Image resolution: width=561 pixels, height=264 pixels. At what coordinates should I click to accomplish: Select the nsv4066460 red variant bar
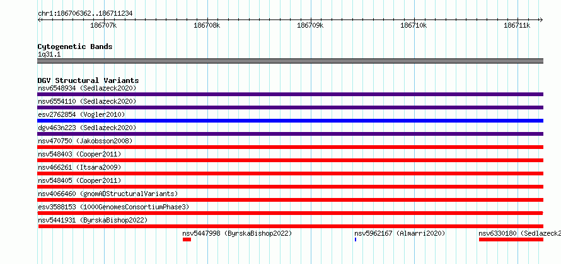point(290,200)
